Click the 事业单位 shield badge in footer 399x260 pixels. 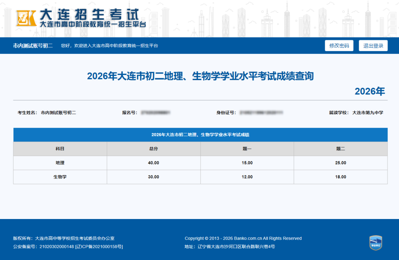click(x=376, y=243)
